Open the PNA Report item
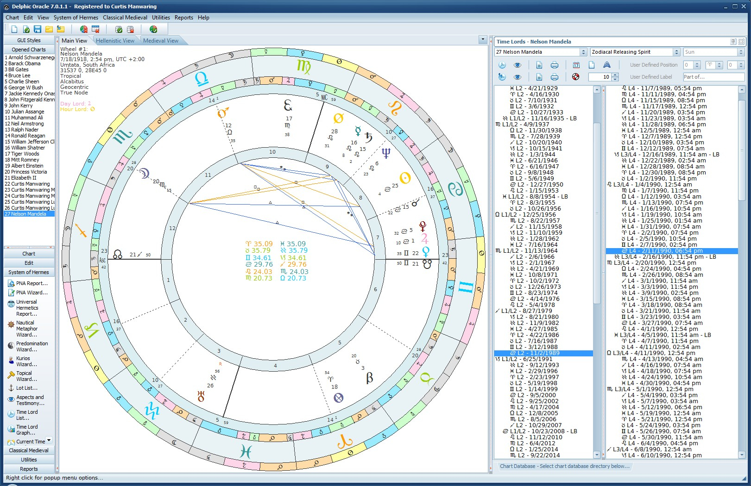Screen dimensions: 751x486 28,283
